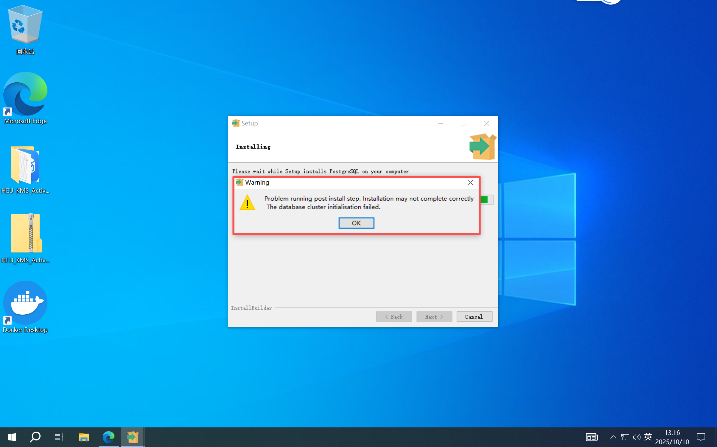Click the PostgreSQL installer taskbar icon
The width and height of the screenshot is (717, 447).
pos(133,437)
